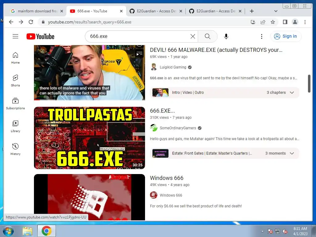
Task: Click the padlock site info icon
Action: coord(43,22)
